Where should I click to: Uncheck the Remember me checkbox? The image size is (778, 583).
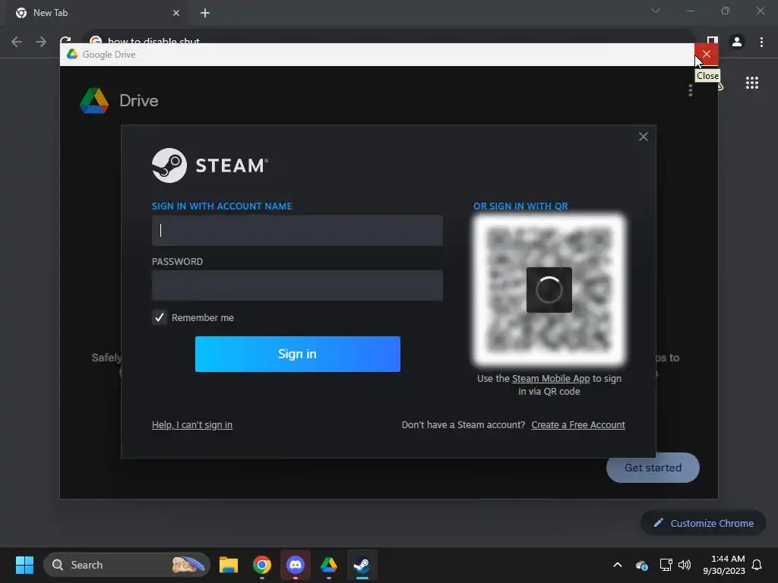coord(160,317)
